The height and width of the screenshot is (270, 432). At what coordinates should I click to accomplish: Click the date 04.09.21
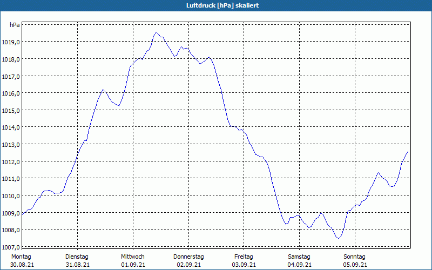click(300, 265)
